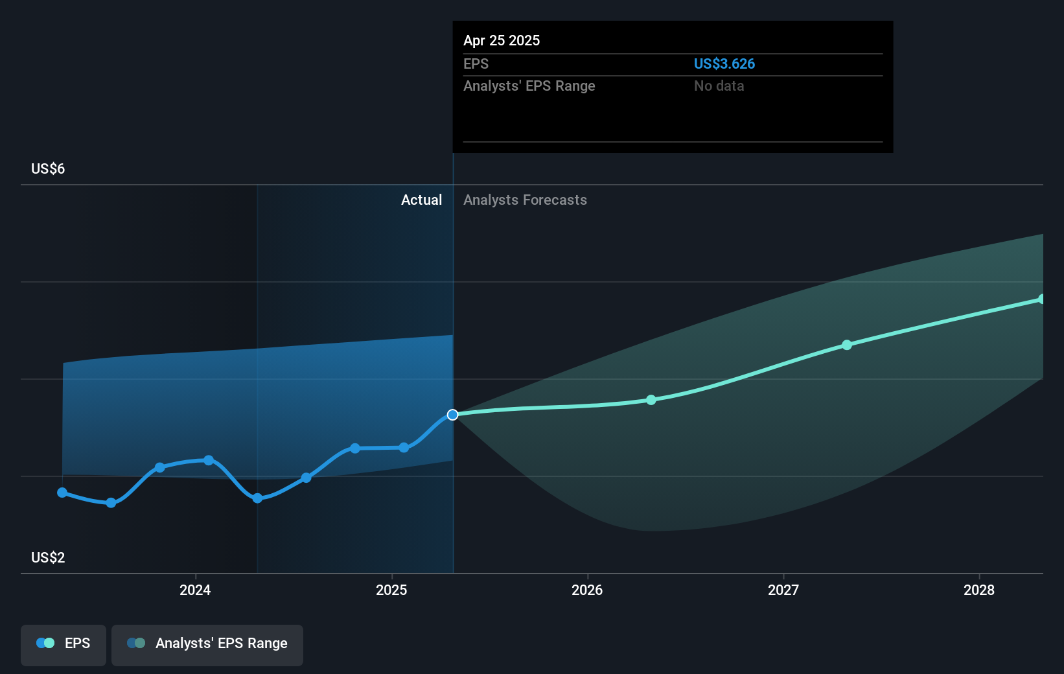Click the late-2023 EPS data point
The width and height of the screenshot is (1064, 674).
pyautogui.click(x=160, y=467)
